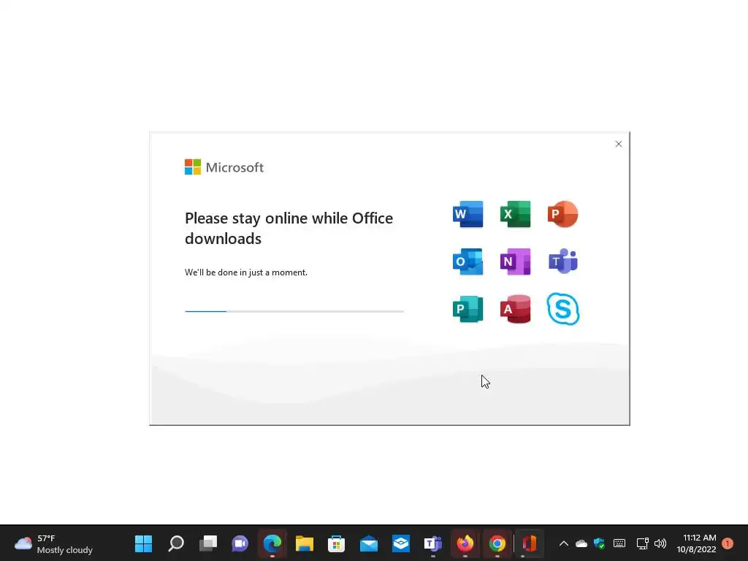
Task: Open the volume control tray icon
Action: pyautogui.click(x=660, y=543)
